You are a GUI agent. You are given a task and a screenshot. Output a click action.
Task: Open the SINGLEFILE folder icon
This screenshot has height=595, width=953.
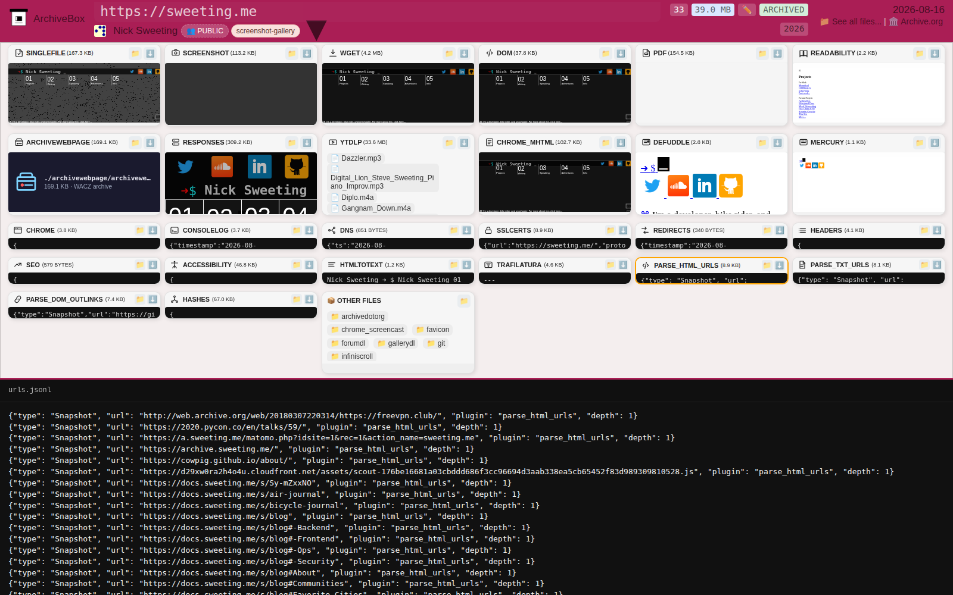click(135, 54)
